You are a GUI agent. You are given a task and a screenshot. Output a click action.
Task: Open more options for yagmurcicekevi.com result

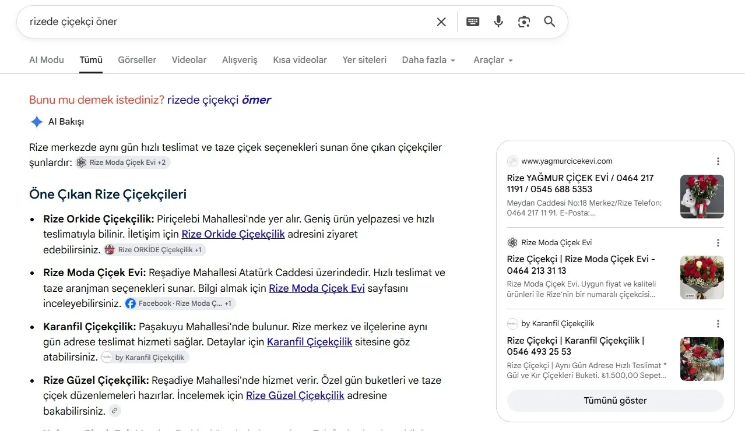tap(718, 161)
